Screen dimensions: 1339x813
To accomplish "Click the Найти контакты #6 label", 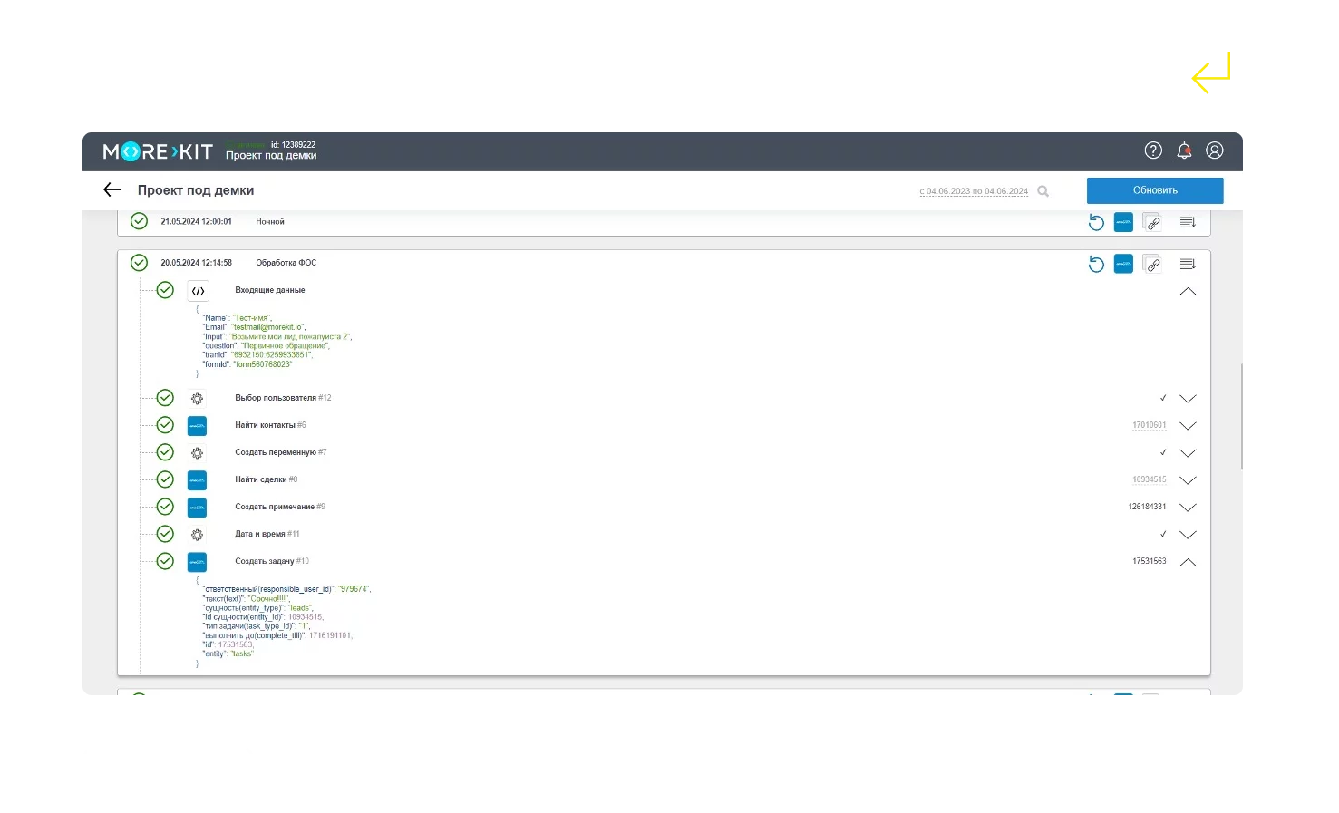I will pos(270,425).
